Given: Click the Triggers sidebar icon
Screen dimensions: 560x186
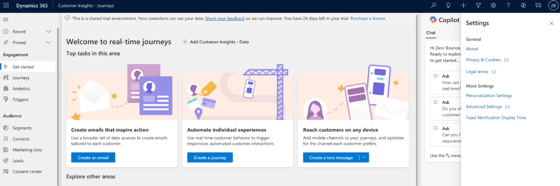Looking at the screenshot, I should (6, 99).
